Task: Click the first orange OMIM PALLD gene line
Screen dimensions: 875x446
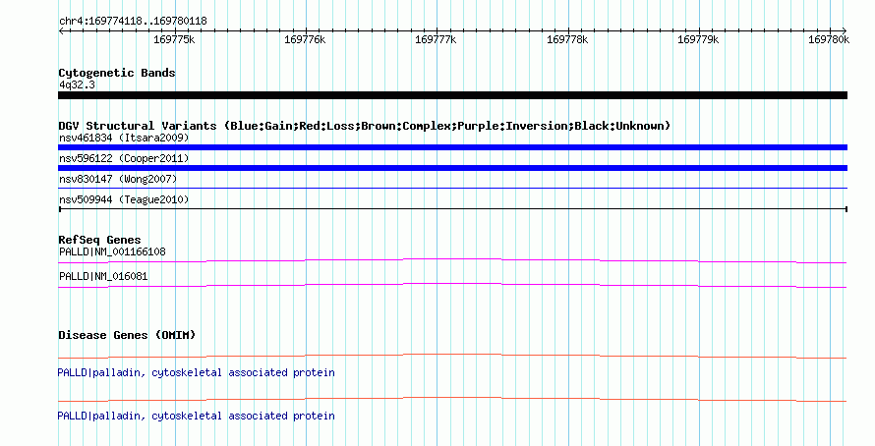Action: (x=452, y=357)
